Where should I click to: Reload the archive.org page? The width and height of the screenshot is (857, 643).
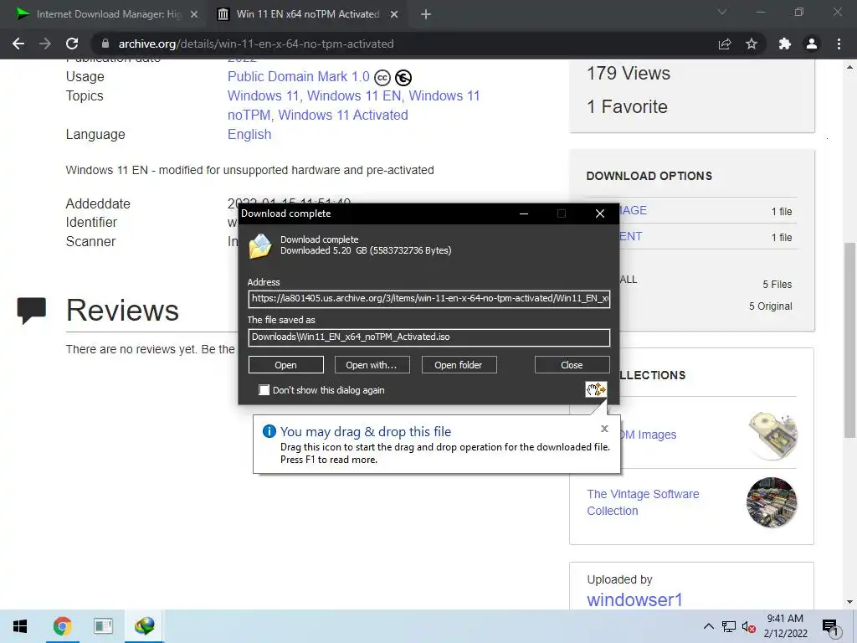pyautogui.click(x=72, y=44)
